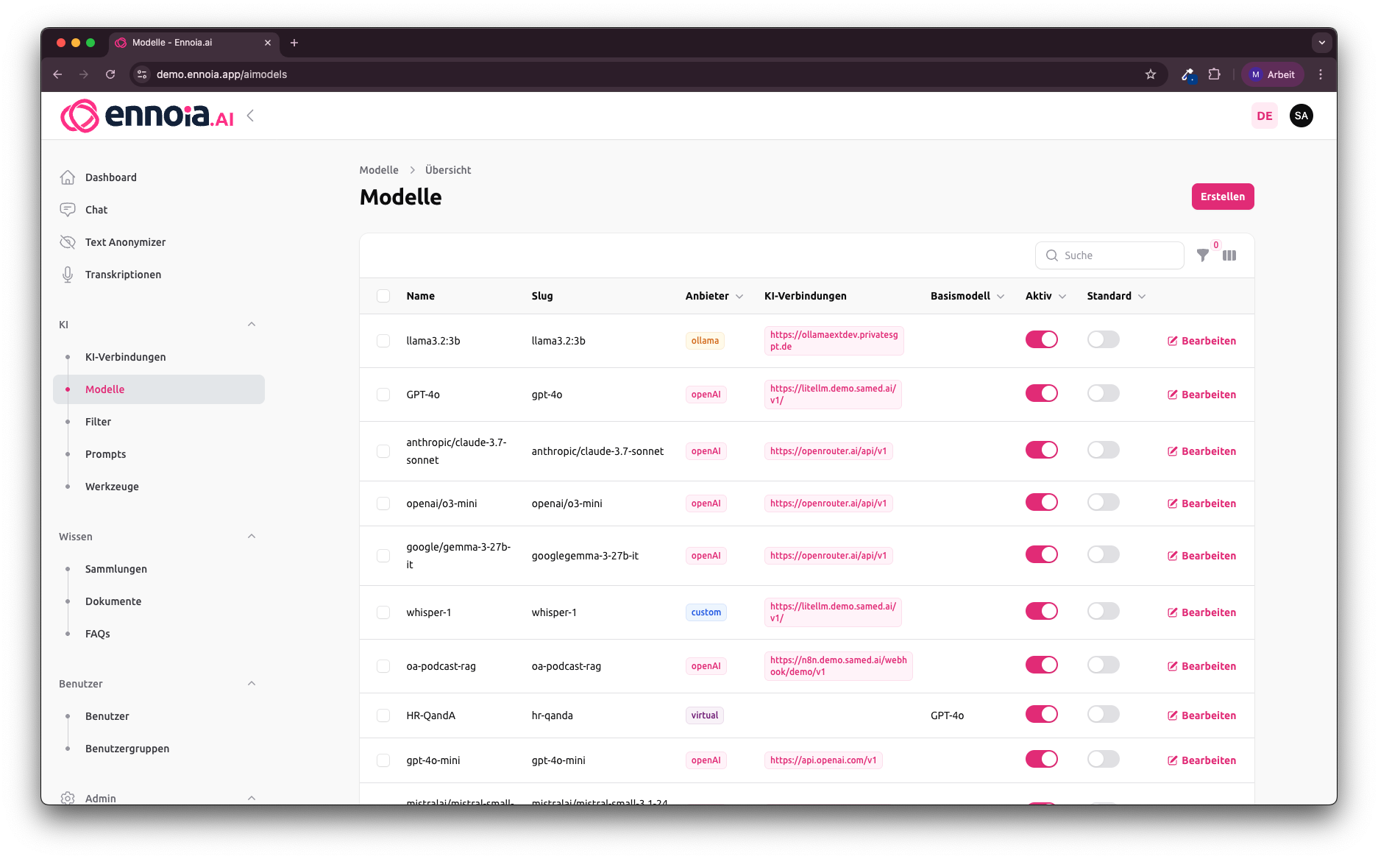Open the Chrome three-dot menu
1378x859 pixels.
[1321, 74]
